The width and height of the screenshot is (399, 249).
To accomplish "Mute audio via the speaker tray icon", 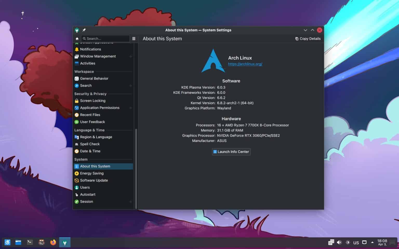I will click(339, 242).
